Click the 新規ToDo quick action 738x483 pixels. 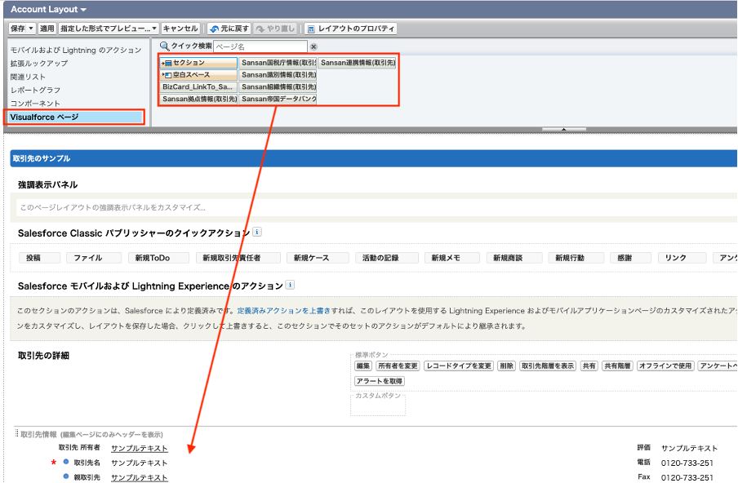[158, 258]
